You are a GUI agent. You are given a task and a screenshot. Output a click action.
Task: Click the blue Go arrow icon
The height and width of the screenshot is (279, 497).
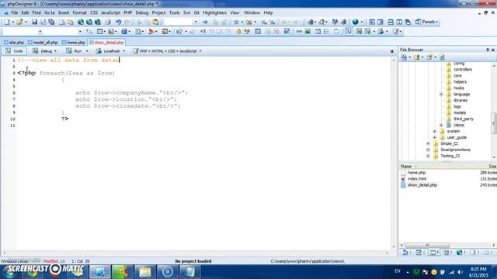(205, 22)
